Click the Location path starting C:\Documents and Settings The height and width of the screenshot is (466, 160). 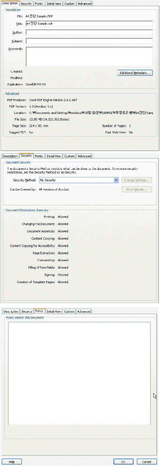click(x=91, y=113)
